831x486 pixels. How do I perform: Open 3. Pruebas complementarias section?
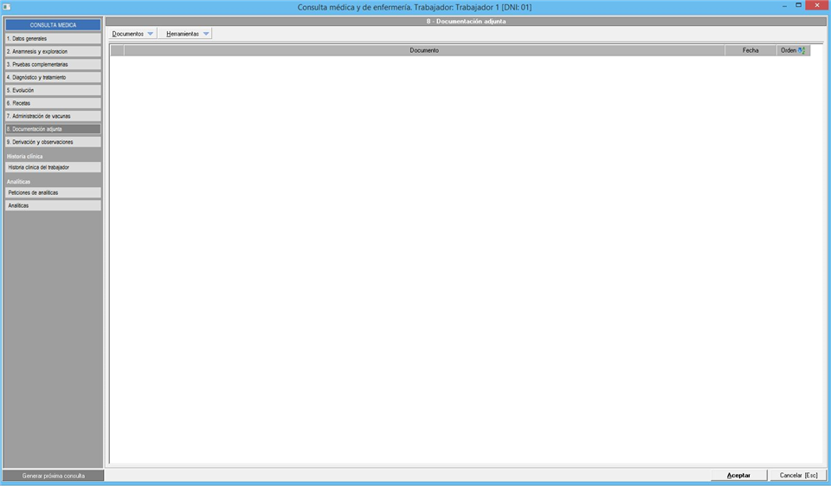click(x=53, y=64)
